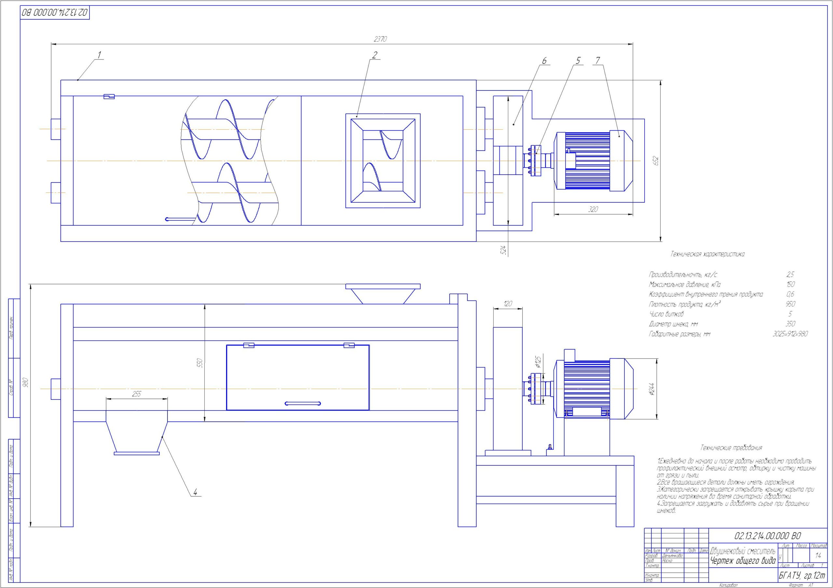
Task: Click the 652 width dimension value
Action: click(656, 161)
